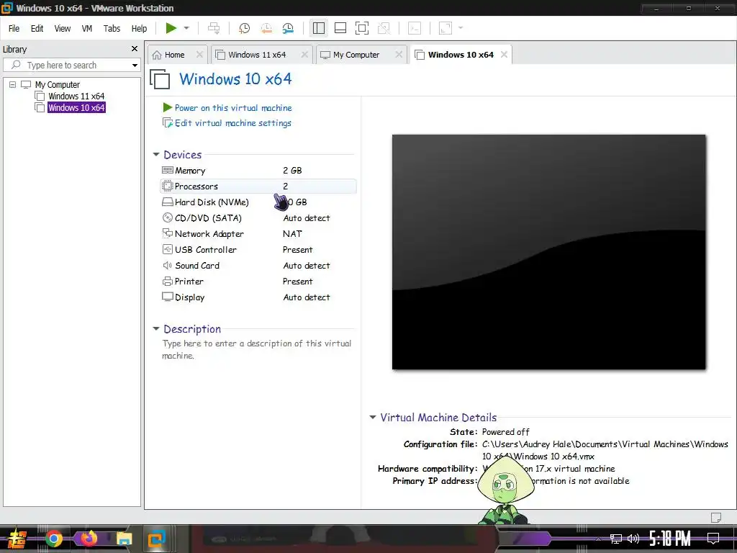Open the File menu
Screen dimensions: 737x553
tap(14, 29)
